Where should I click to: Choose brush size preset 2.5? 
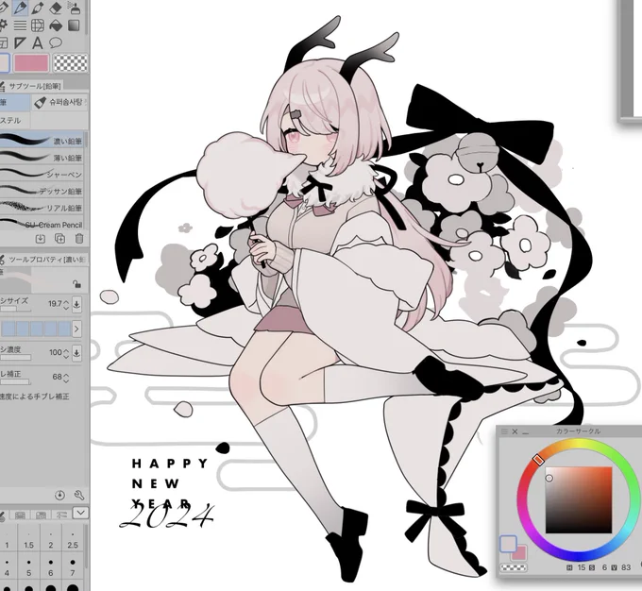73,540
